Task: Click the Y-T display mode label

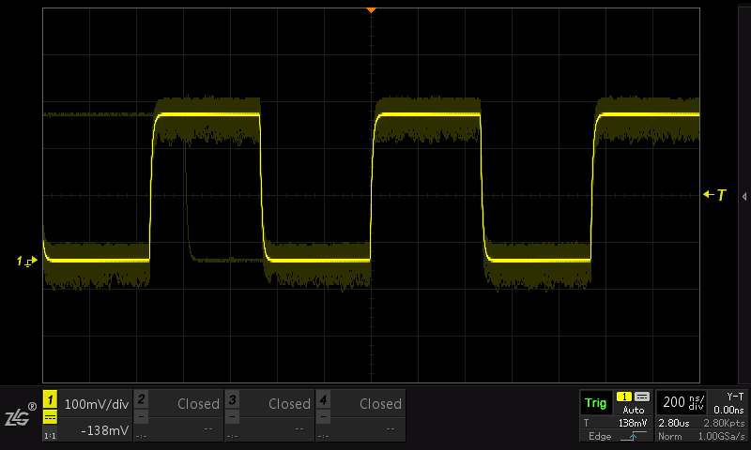Action: coord(728,397)
